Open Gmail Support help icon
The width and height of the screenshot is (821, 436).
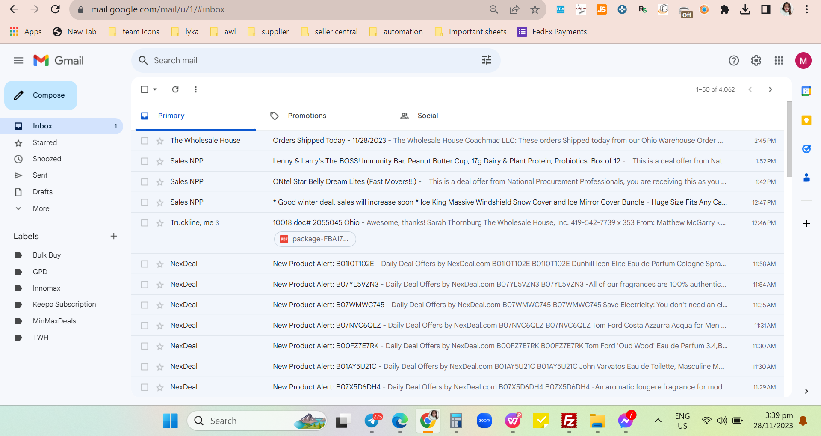click(x=734, y=61)
